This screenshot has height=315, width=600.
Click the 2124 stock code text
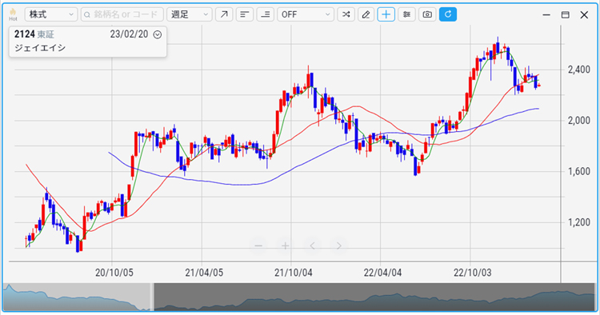coord(25,34)
